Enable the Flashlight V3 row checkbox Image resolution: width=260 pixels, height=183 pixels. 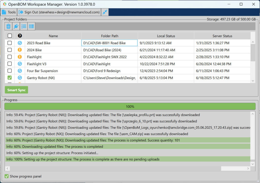10,64
